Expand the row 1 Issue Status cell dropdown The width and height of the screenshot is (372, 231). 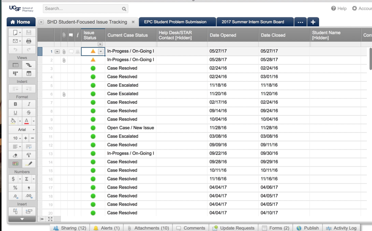pos(101,51)
